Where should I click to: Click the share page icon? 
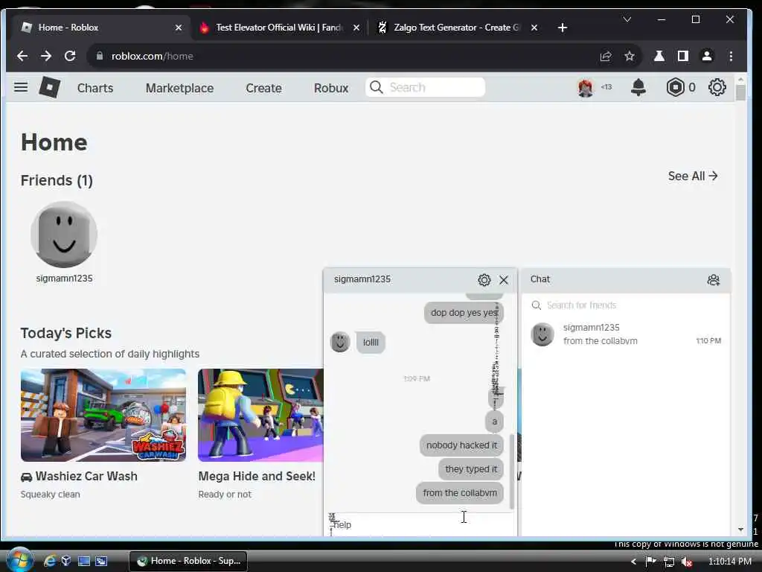pyautogui.click(x=606, y=56)
